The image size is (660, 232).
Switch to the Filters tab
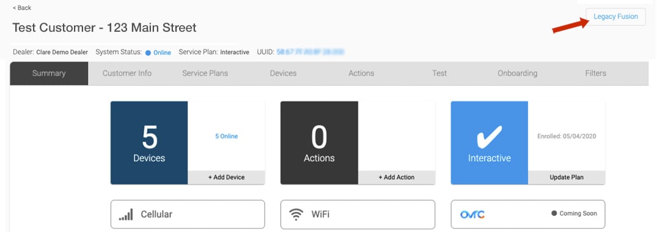point(596,73)
